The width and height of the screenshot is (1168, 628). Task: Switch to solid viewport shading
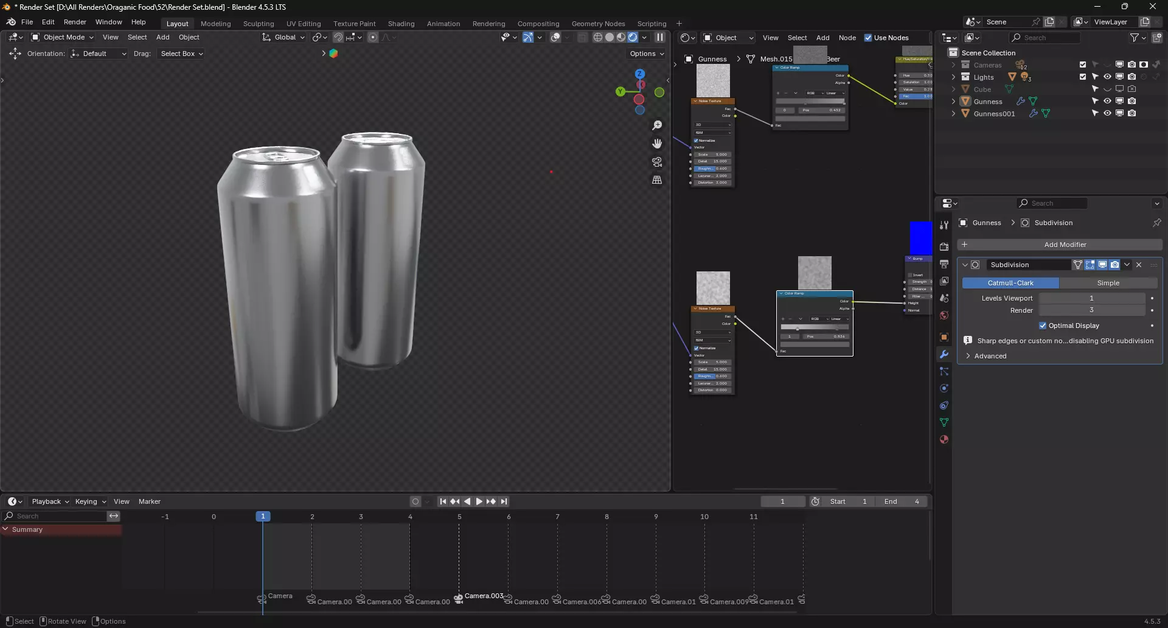click(x=610, y=37)
